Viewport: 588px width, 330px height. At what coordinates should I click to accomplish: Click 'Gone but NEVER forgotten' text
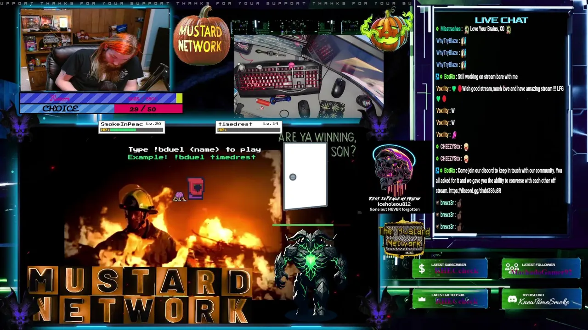tap(395, 209)
